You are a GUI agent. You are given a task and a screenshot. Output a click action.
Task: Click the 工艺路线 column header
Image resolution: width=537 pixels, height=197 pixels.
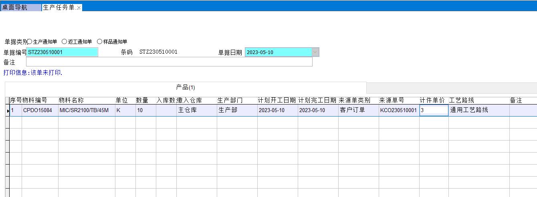462,100
